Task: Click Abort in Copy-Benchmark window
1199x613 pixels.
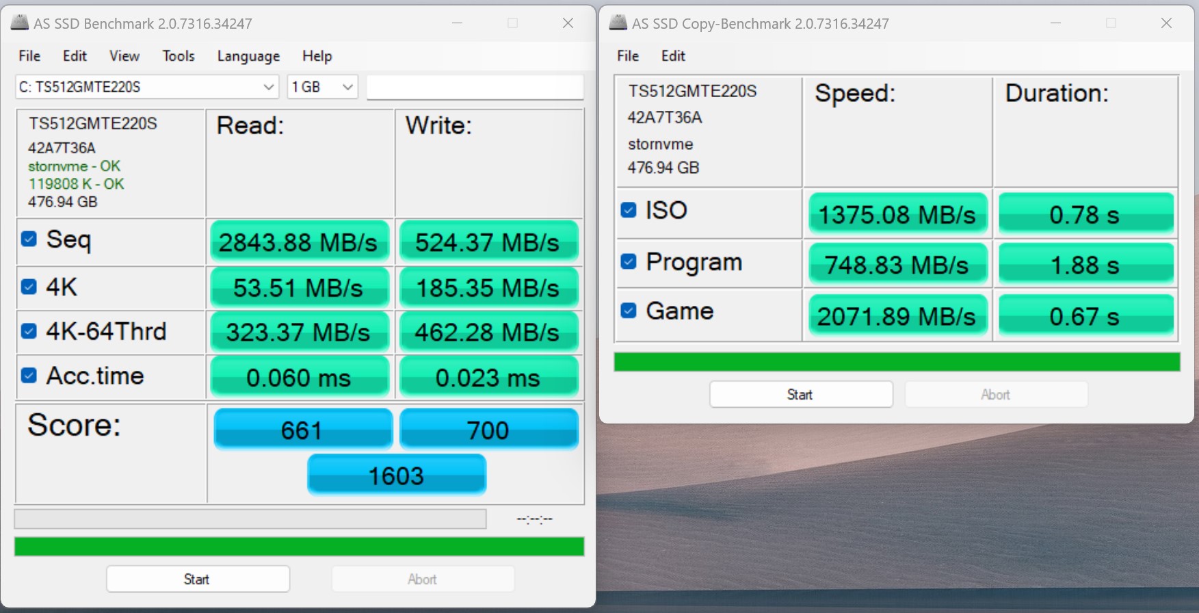Action: point(996,394)
